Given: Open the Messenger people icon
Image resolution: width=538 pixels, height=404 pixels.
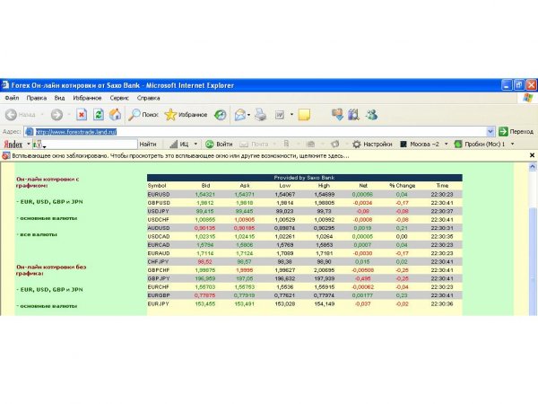Looking at the screenshot, I should click(x=371, y=115).
